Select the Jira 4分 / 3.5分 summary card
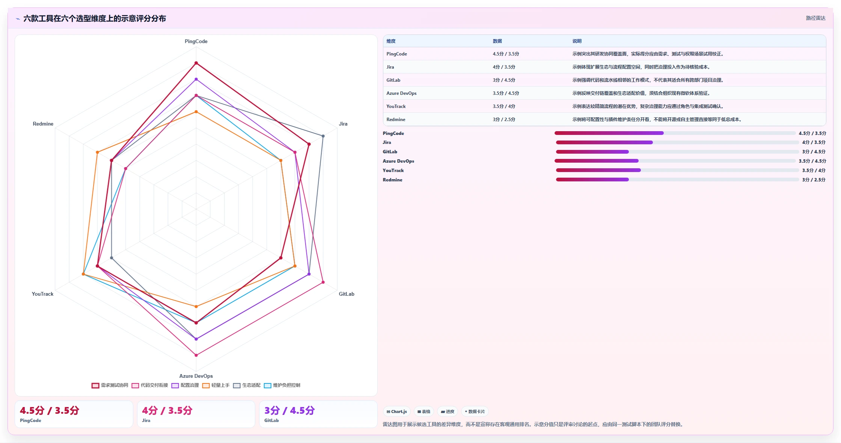The height and width of the screenshot is (443, 841). (x=196, y=414)
